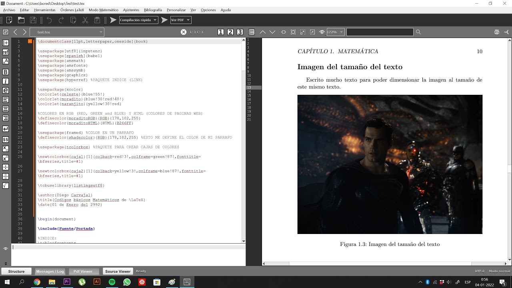Print the PDF using the printer icon
This screenshot has height=288, width=512.
(497, 32)
